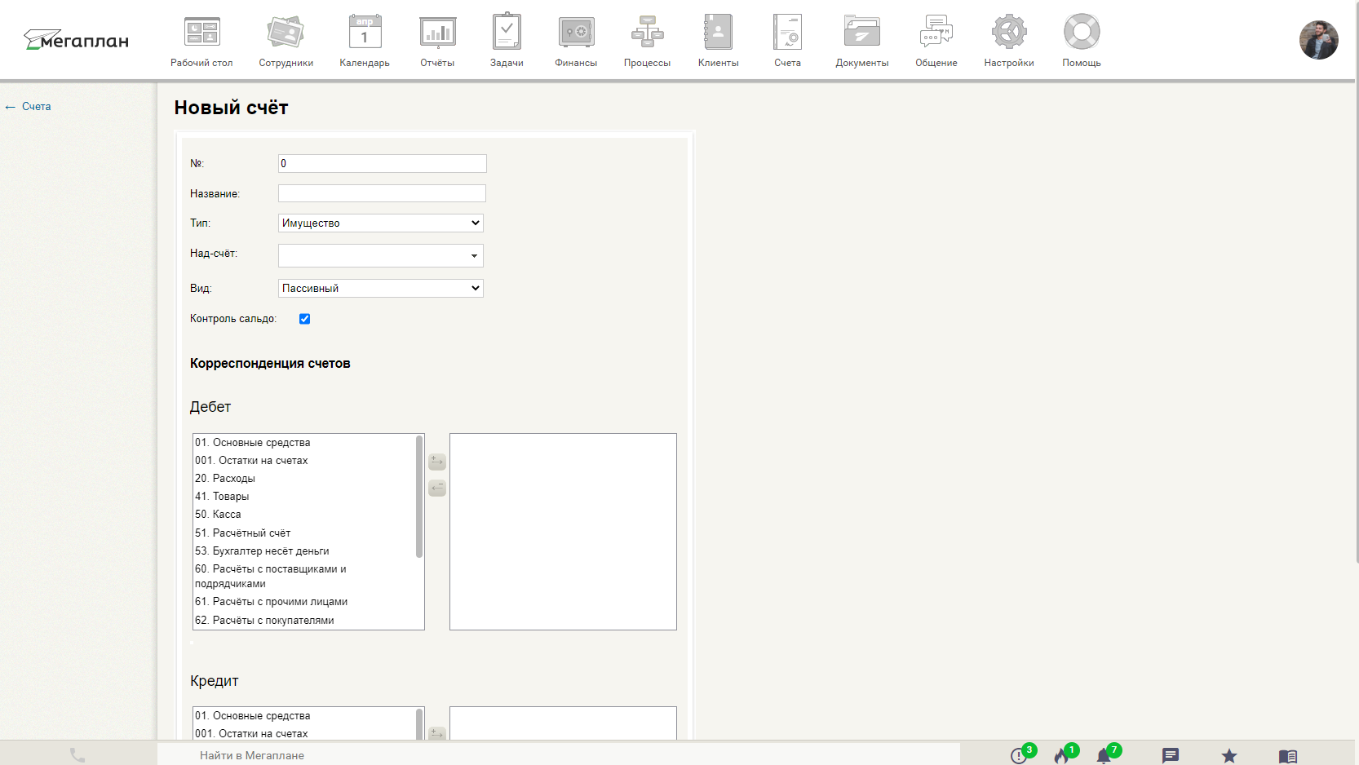Open the Задачи clipboard icon
Viewport: 1359px width, 765px height.
pyautogui.click(x=507, y=33)
